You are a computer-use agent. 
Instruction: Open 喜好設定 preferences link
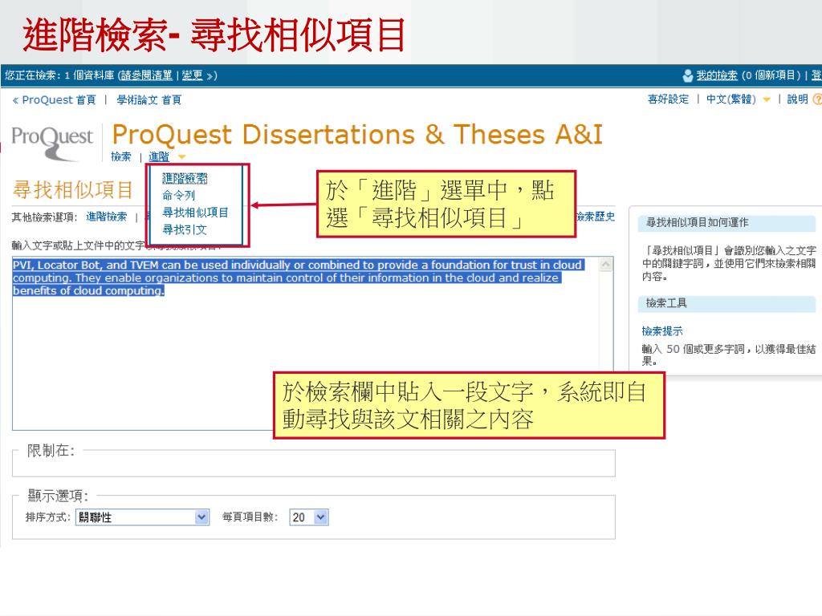pos(669,99)
